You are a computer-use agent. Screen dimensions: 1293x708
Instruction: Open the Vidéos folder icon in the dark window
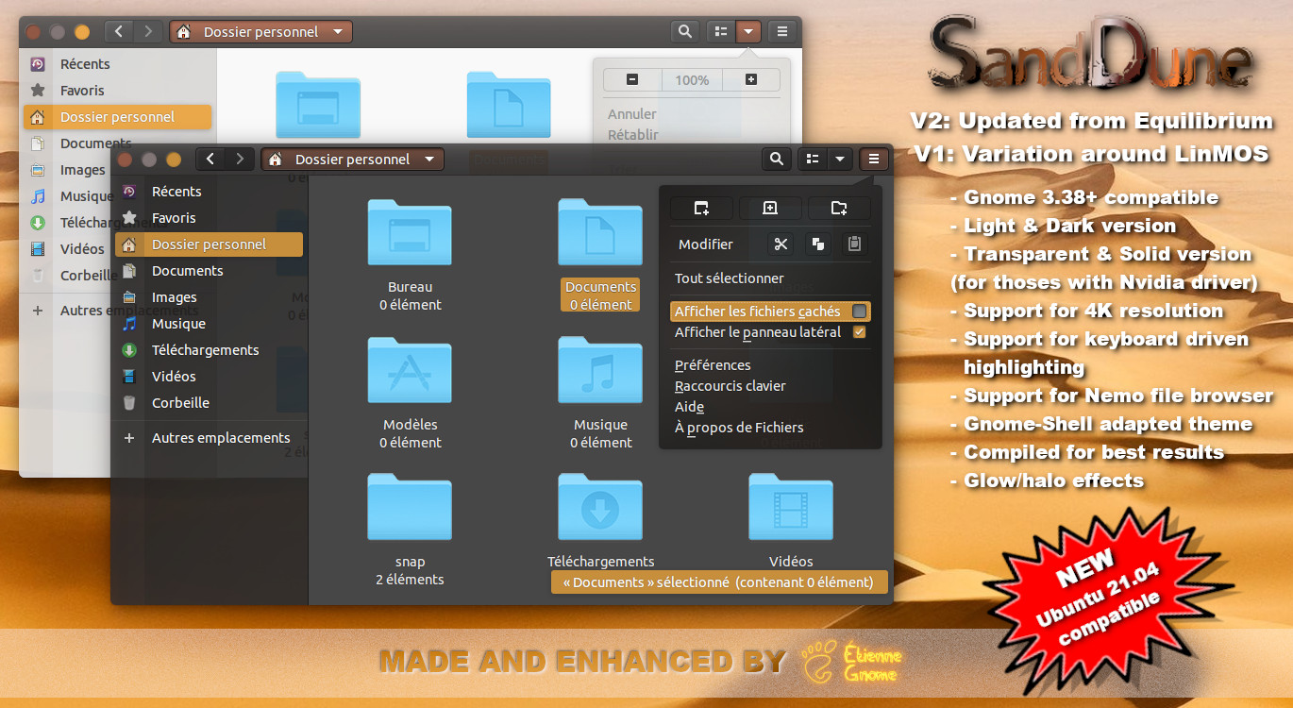pyautogui.click(x=791, y=507)
